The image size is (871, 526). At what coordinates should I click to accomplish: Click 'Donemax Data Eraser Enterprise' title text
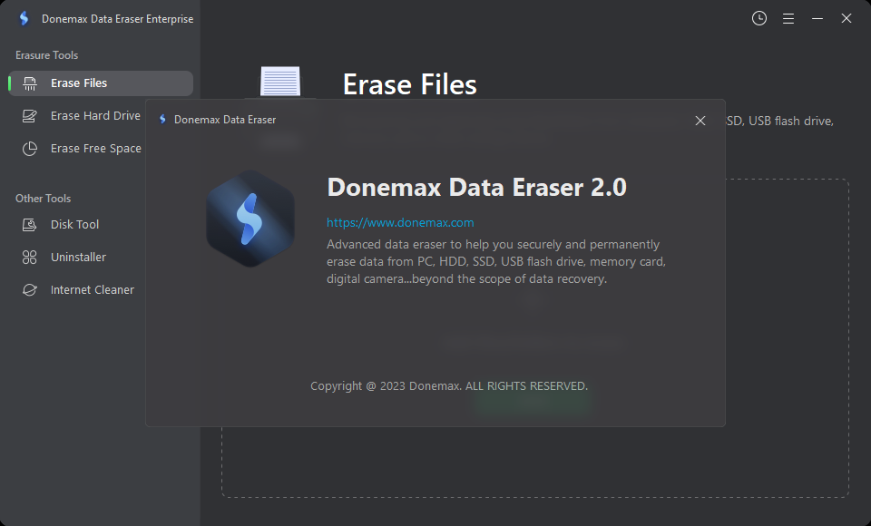[117, 19]
